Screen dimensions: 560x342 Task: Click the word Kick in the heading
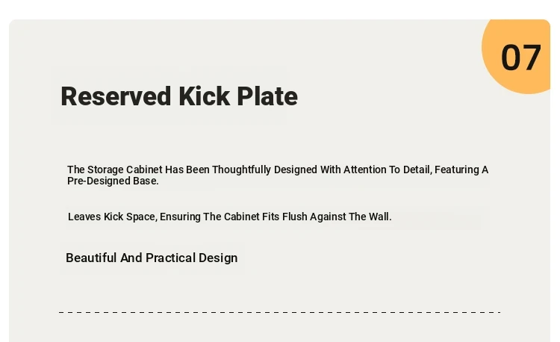tap(204, 96)
